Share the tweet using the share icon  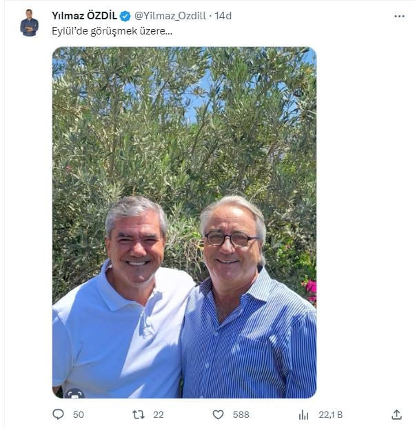tap(396, 414)
